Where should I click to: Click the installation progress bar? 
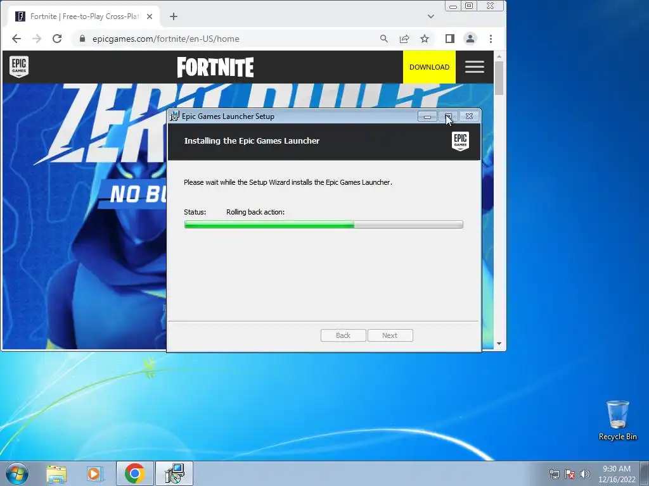pos(324,225)
